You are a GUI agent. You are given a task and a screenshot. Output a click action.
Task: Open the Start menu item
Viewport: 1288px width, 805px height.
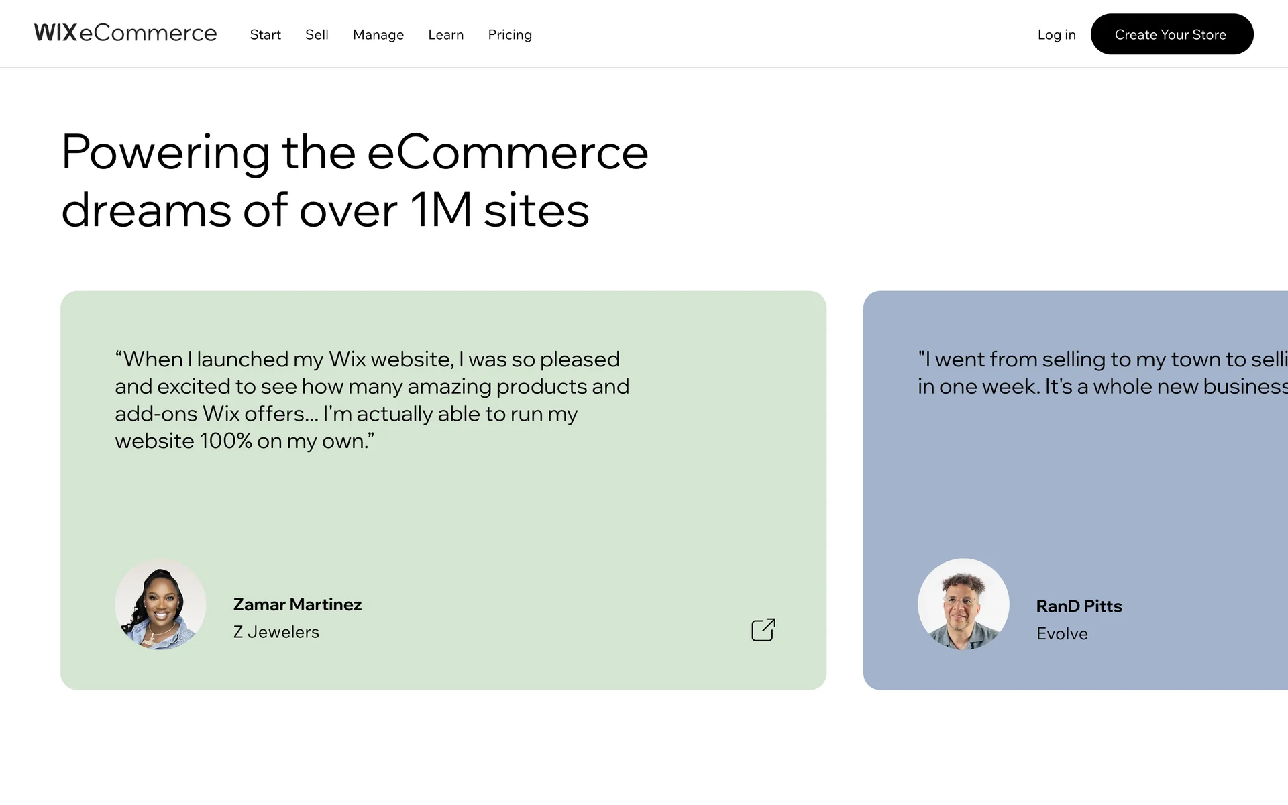265,35
